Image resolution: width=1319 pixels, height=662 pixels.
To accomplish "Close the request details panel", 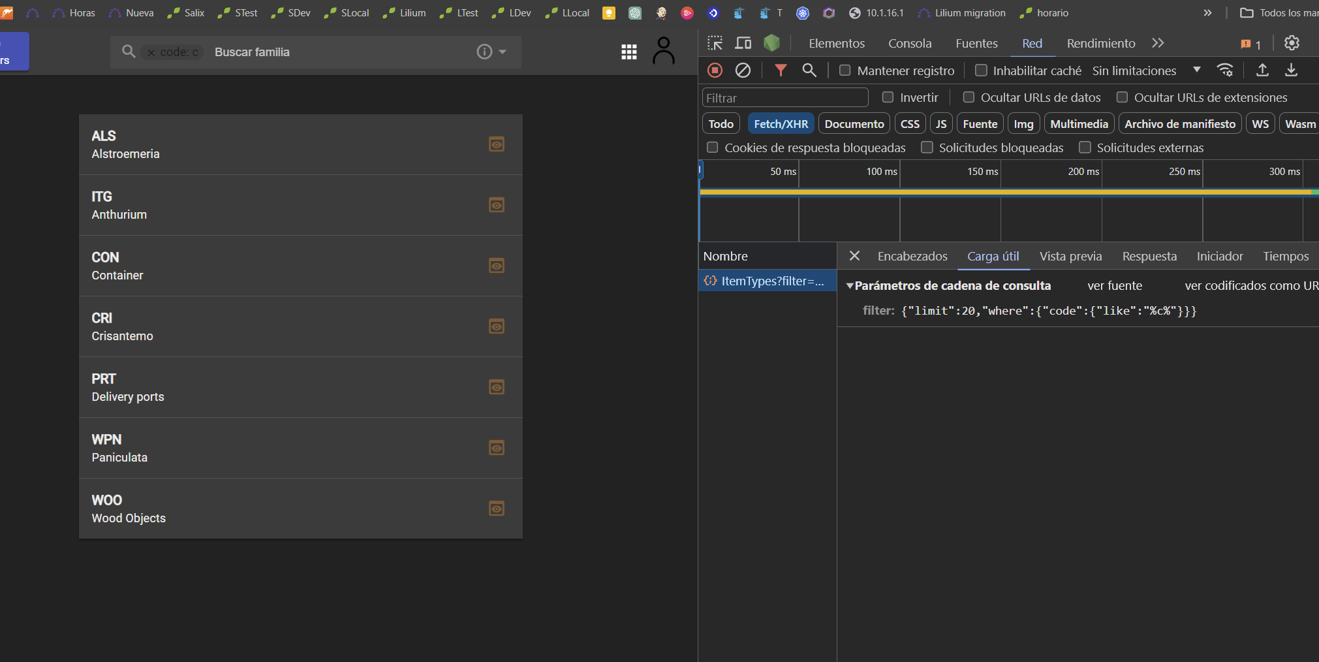I will (x=854, y=256).
